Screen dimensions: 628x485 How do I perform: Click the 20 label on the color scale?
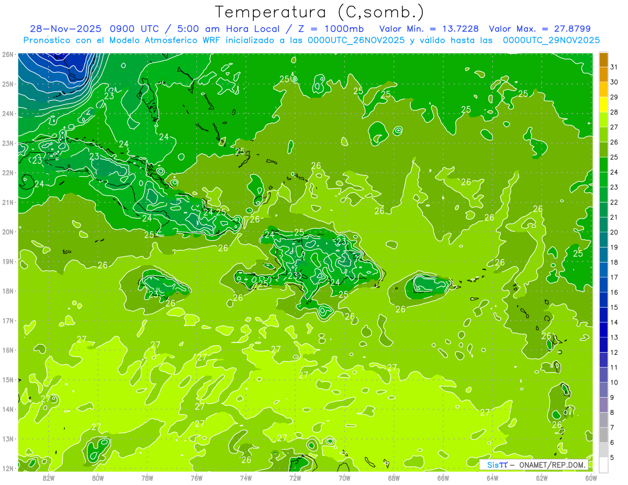(x=614, y=232)
